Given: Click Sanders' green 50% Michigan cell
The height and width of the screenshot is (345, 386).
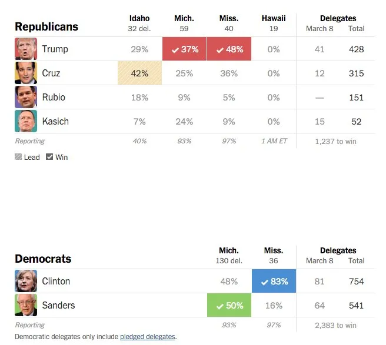Looking at the screenshot, I should click(229, 305).
